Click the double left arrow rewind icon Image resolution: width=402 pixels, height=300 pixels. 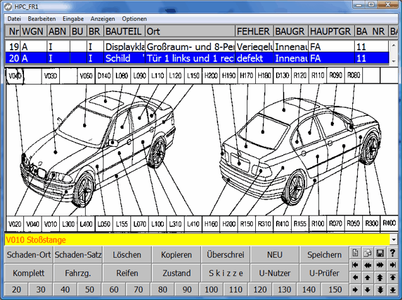(x=368, y=265)
